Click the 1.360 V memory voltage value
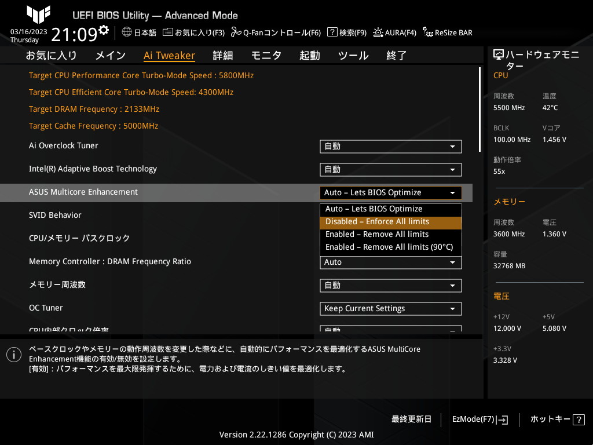593x445 pixels. tap(554, 234)
